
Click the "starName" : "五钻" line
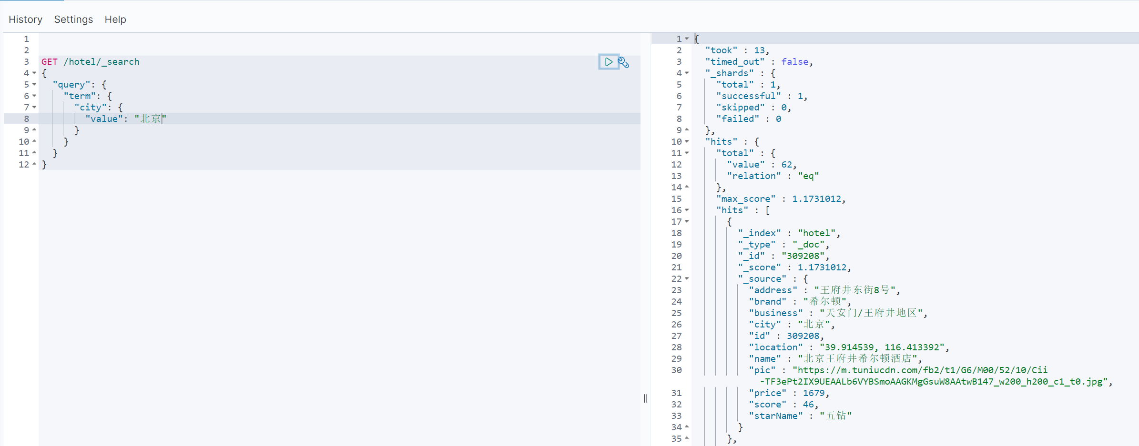click(801, 416)
